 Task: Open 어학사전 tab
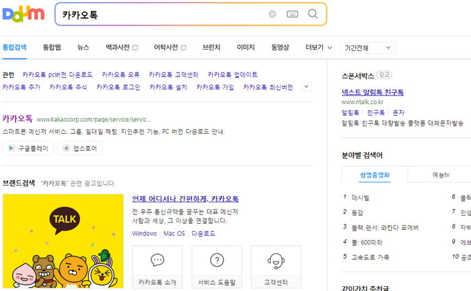tap(166, 48)
